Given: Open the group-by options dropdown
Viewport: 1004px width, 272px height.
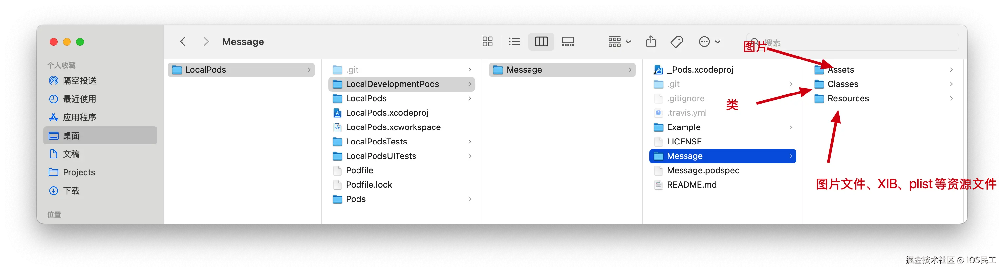Looking at the screenshot, I should 619,42.
